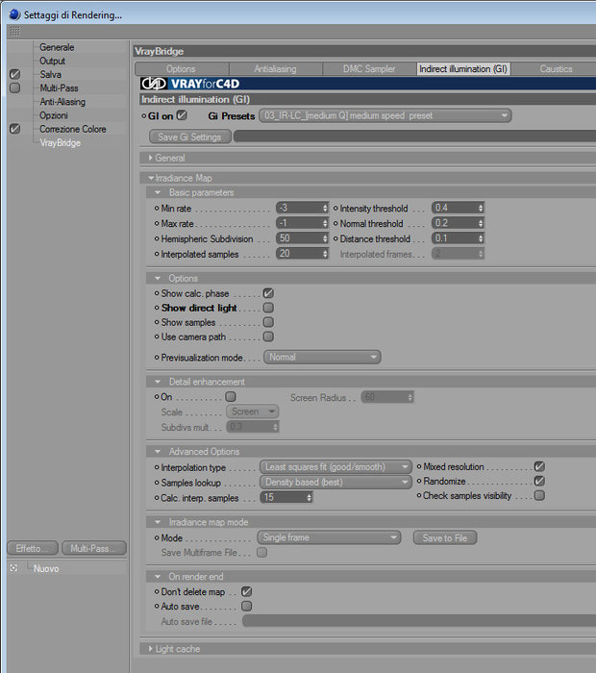Click the Save GI Settings button
This screenshot has width=596, height=673.
(189, 137)
